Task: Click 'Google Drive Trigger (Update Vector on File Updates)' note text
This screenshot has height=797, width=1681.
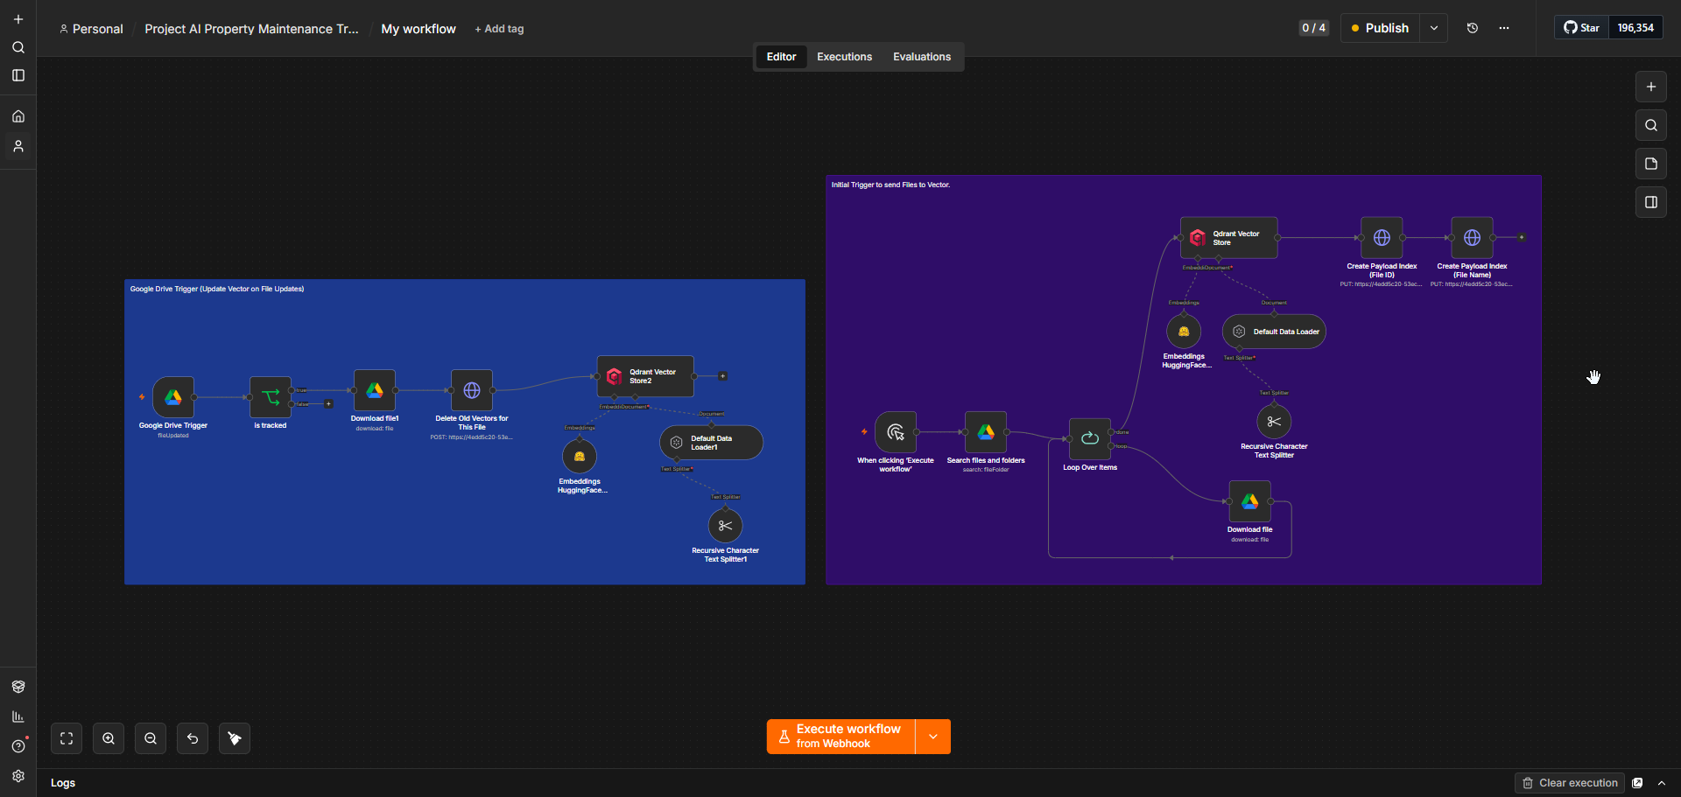Action: pyautogui.click(x=217, y=289)
